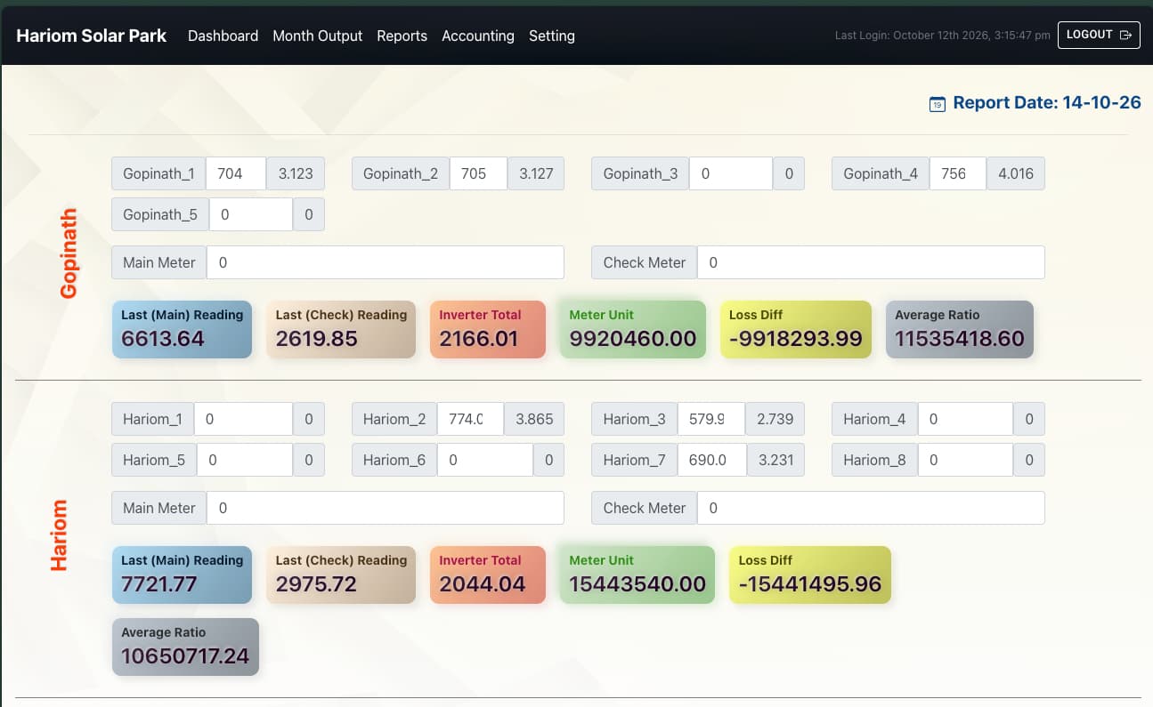Select the Gopinath Loss Diff card
1153x707 pixels.
click(x=796, y=329)
